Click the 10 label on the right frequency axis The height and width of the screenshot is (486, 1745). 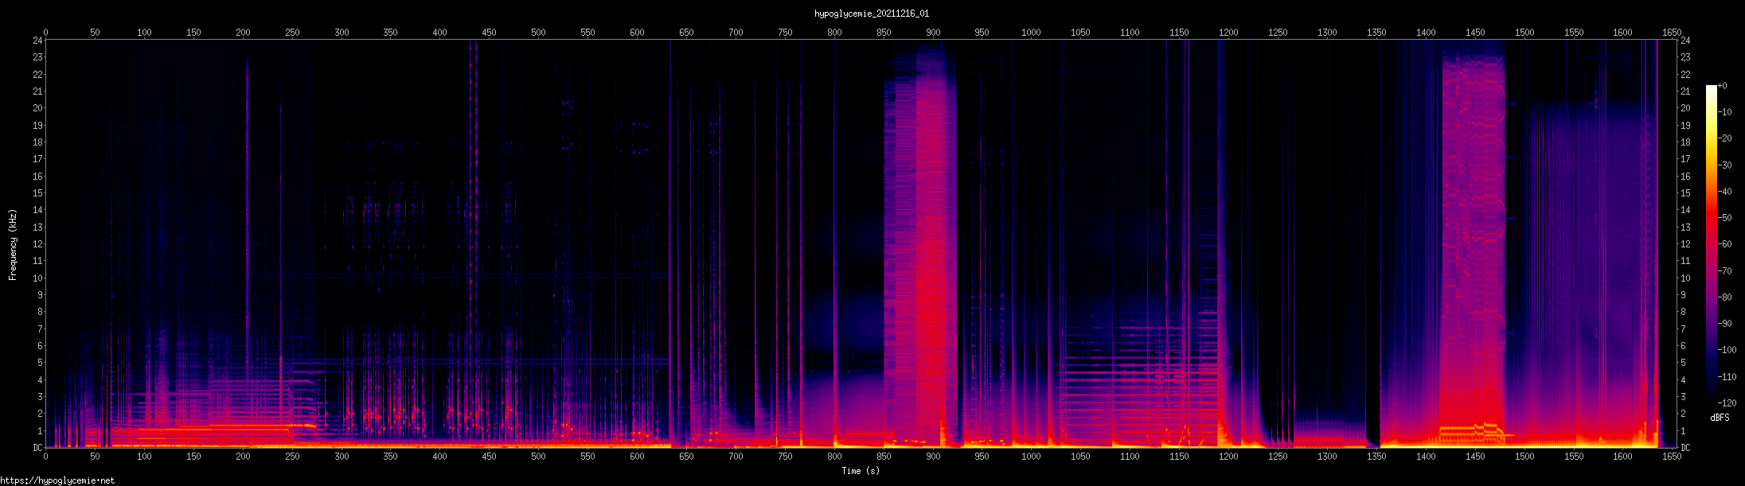tap(1685, 278)
